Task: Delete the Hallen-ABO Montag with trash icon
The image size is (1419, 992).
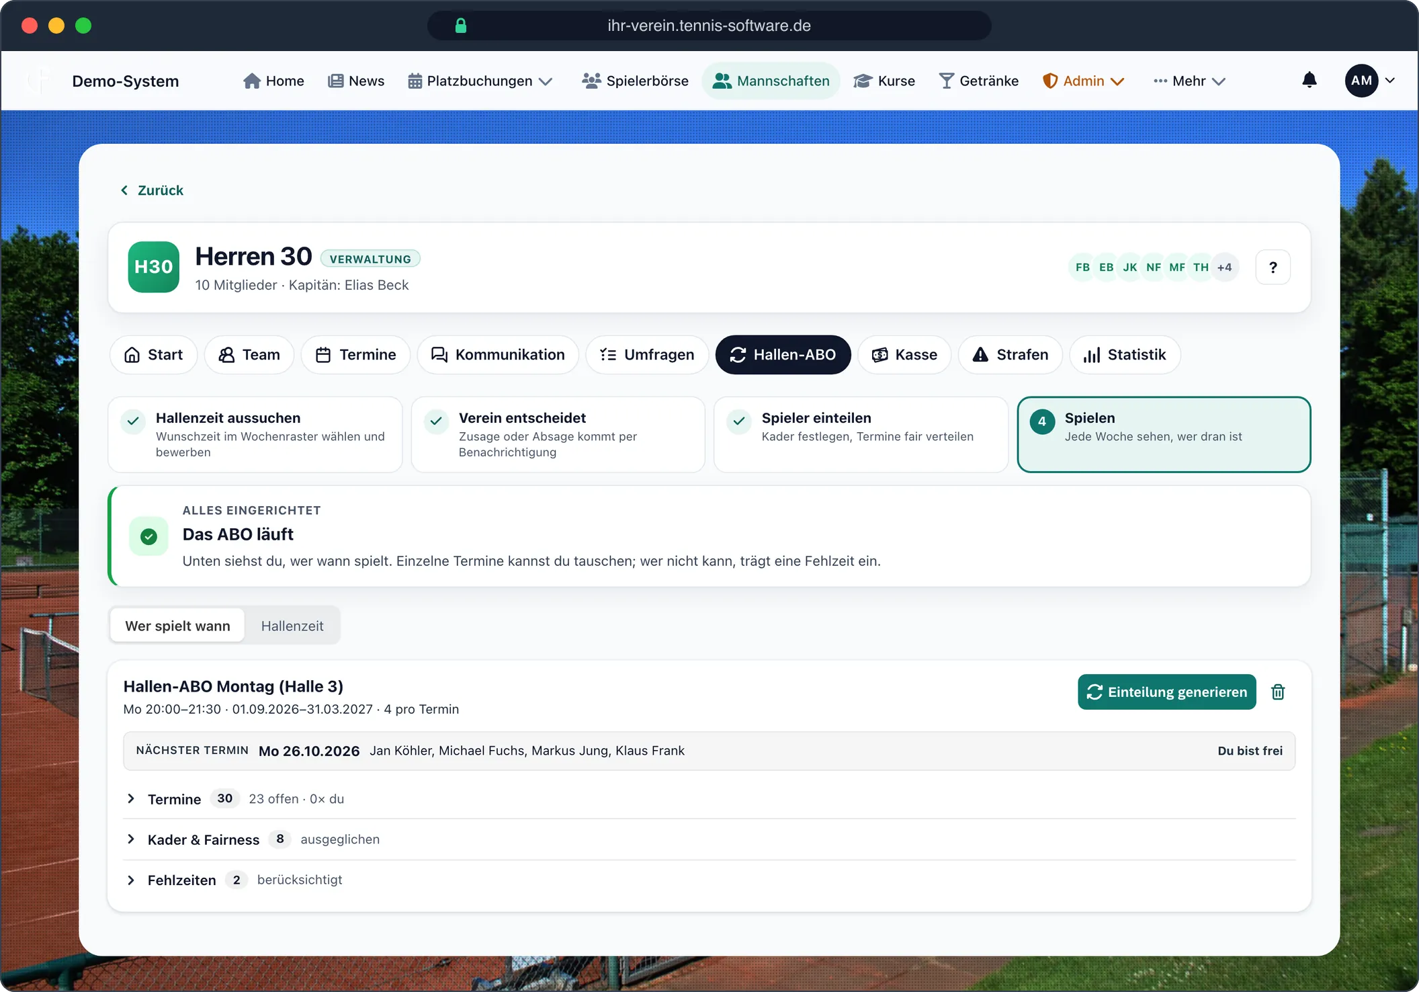Action: [x=1278, y=692]
